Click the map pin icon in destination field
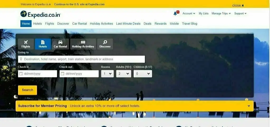Image resolution: width=270 pixels, height=127 pixels. [x=21, y=59]
